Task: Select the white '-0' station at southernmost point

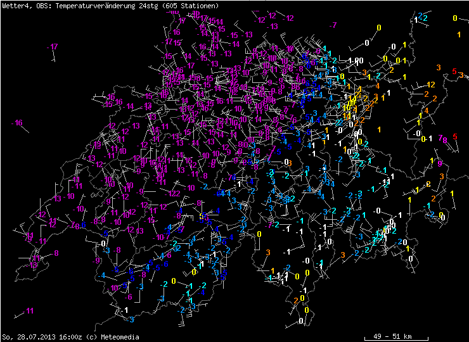Action: tap(300, 321)
